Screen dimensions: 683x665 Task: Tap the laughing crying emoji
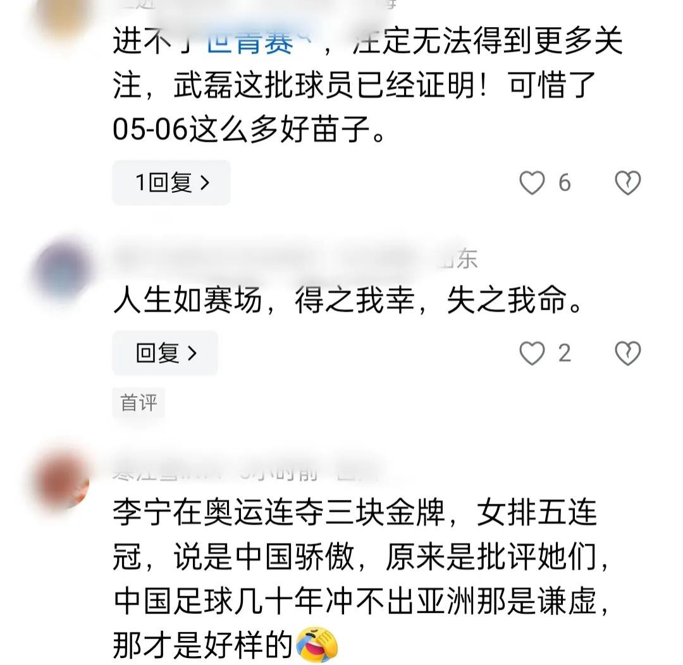coord(317,645)
